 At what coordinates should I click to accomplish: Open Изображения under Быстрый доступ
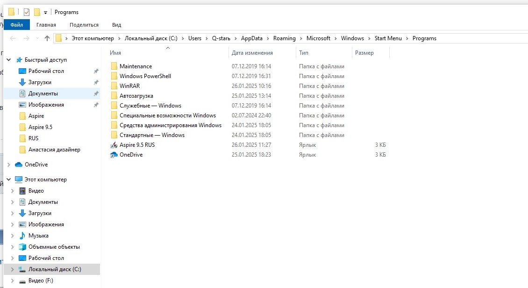point(46,105)
